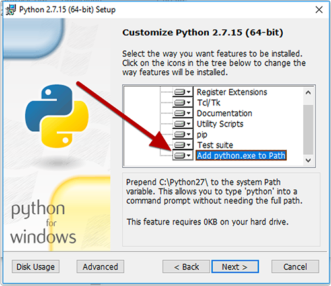Click the setup installer icon in title bar
Screen dimensions: 331x286
[x=11, y=10]
